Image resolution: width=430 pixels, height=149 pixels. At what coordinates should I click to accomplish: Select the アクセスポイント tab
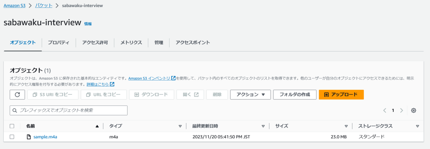(x=193, y=42)
